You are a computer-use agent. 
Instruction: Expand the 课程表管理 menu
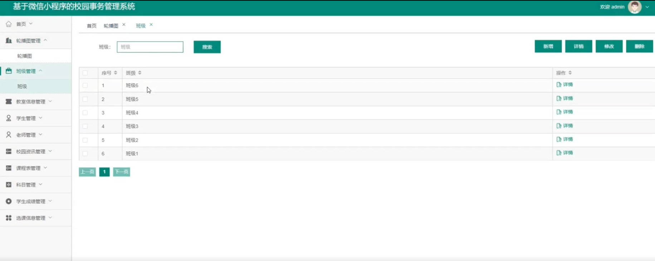point(45,168)
